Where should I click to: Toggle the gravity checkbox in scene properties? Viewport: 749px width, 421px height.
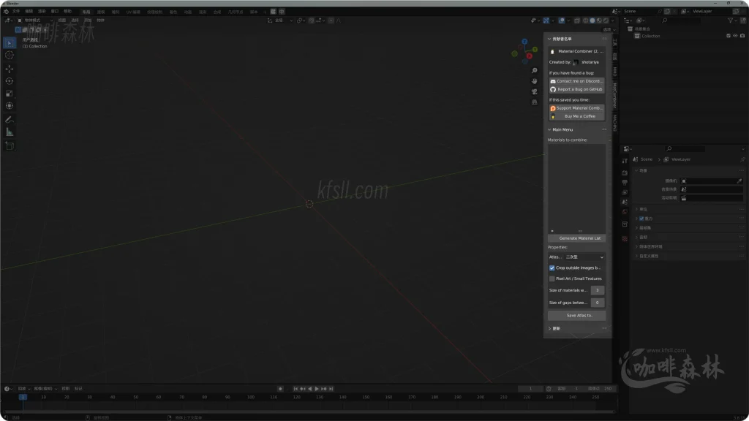click(641, 219)
